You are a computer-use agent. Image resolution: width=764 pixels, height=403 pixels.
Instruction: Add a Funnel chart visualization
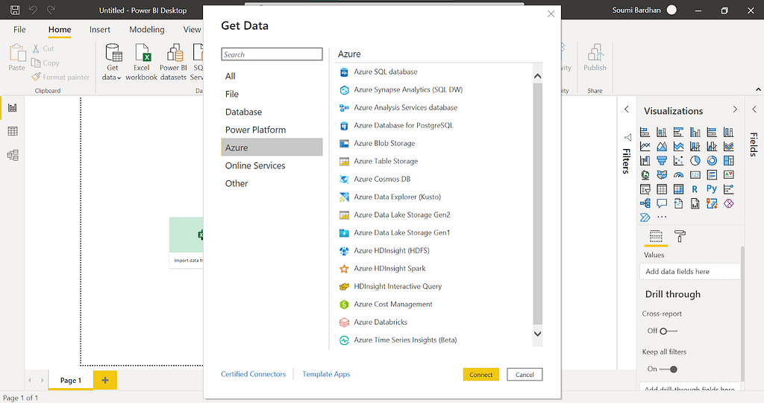[x=662, y=160]
